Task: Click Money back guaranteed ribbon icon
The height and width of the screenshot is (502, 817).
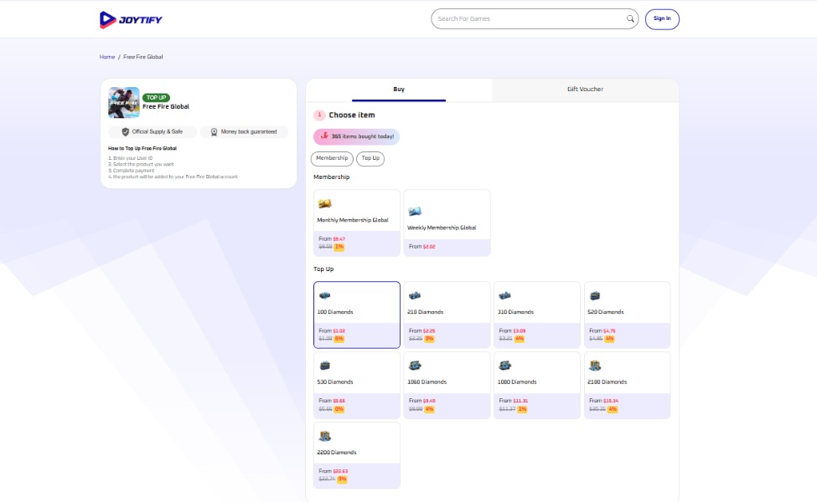Action: pos(214,132)
